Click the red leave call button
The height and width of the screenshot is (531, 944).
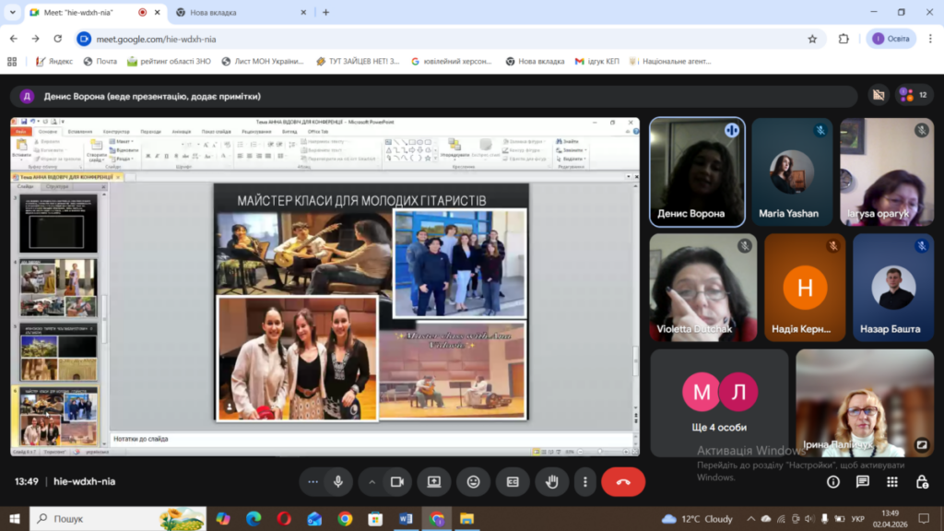[623, 481]
